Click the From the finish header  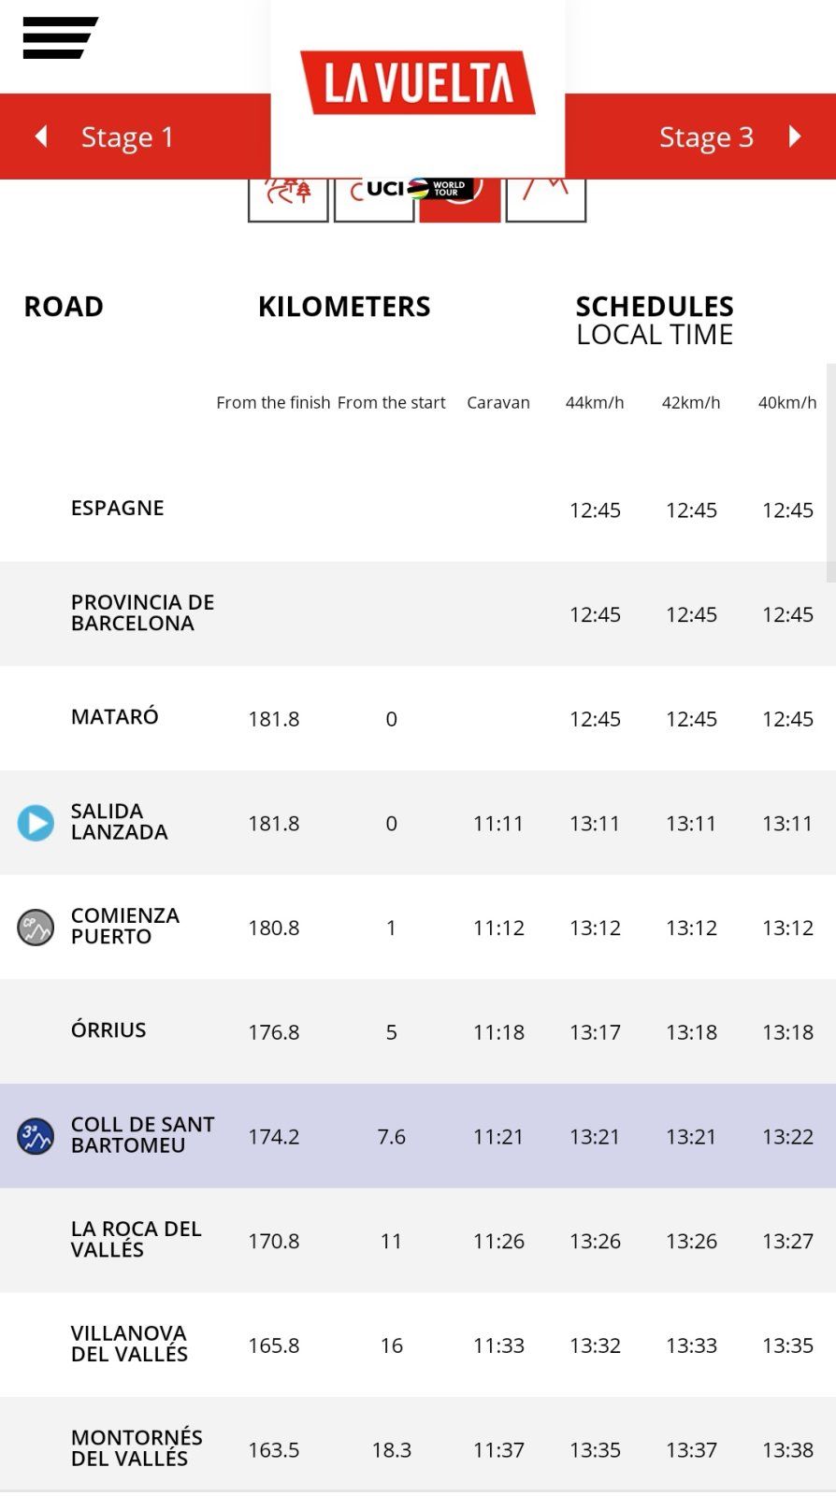[x=273, y=403]
